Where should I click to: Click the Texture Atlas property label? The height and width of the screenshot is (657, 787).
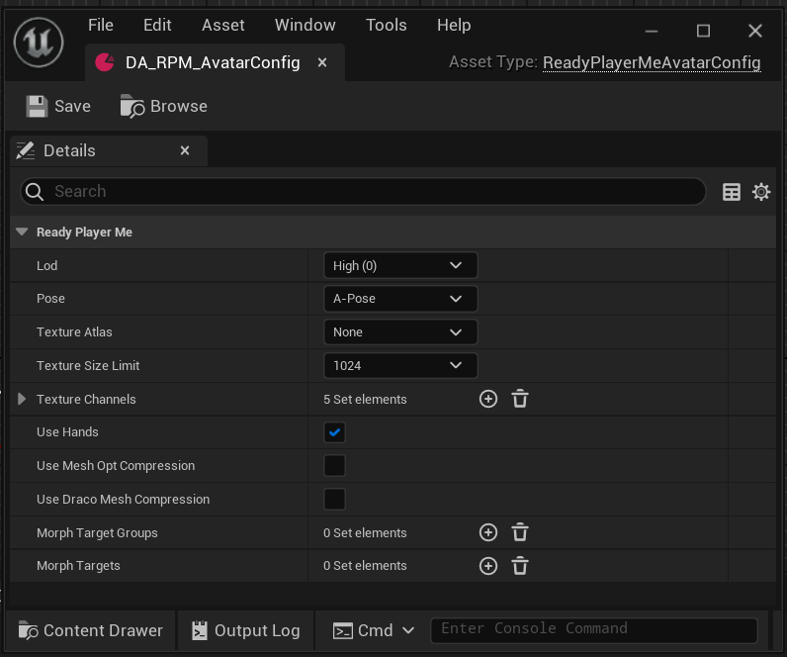tap(74, 332)
